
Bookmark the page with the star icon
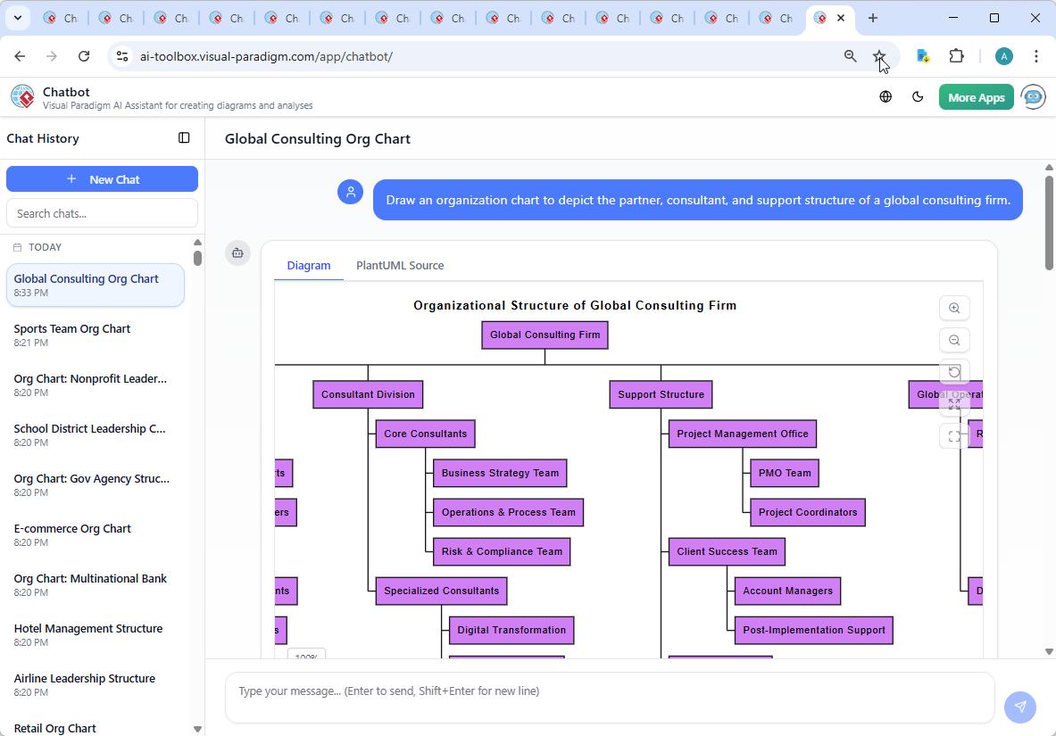click(x=880, y=55)
